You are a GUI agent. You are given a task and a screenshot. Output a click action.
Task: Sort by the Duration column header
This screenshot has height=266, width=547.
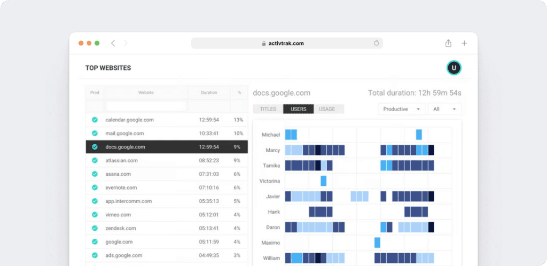pos(209,93)
